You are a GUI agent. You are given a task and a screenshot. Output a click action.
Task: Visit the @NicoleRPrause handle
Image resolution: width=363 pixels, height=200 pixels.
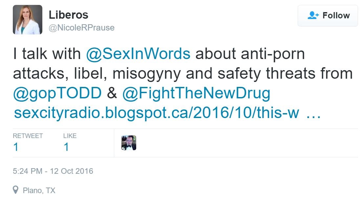click(81, 28)
